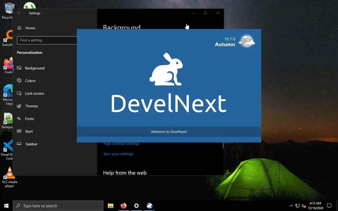The width and height of the screenshot is (338, 211).
Task: Minimize the Settings window
Action: pyautogui.click(x=194, y=13)
